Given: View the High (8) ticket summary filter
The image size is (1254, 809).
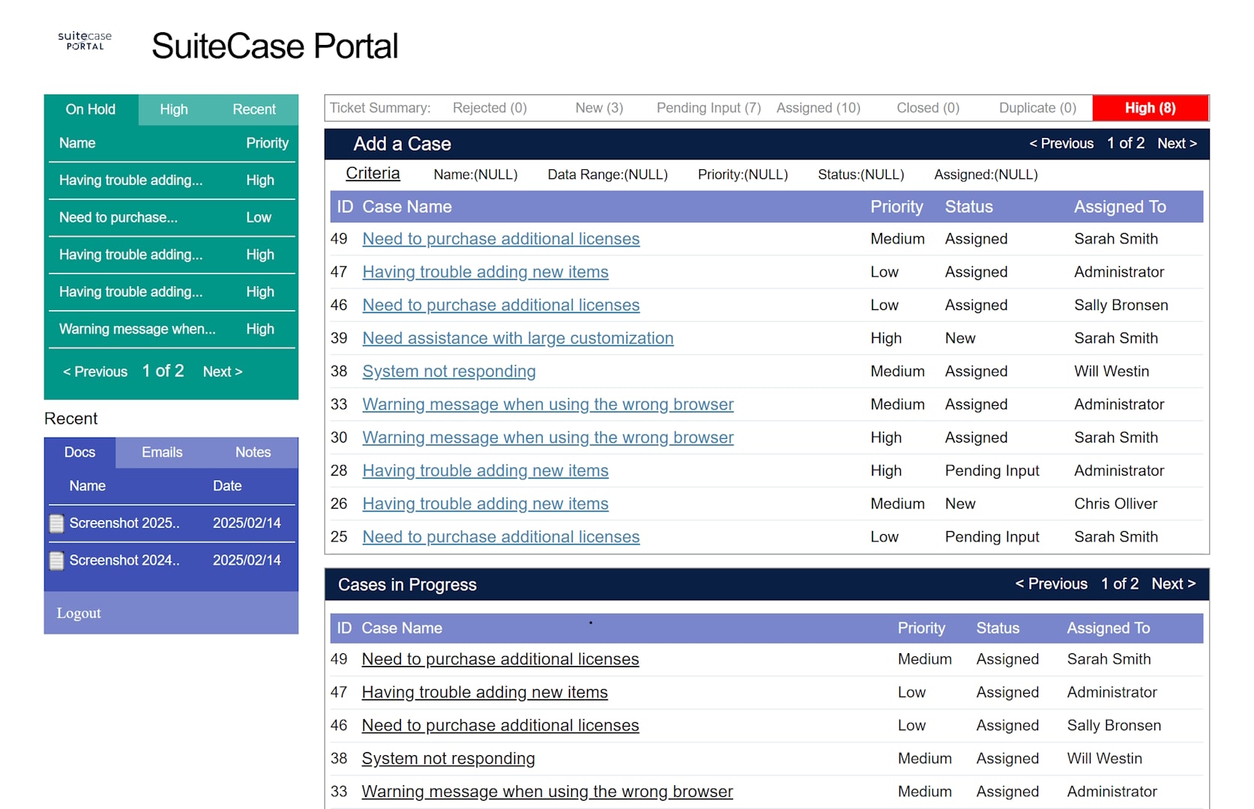Looking at the screenshot, I should [x=1150, y=108].
